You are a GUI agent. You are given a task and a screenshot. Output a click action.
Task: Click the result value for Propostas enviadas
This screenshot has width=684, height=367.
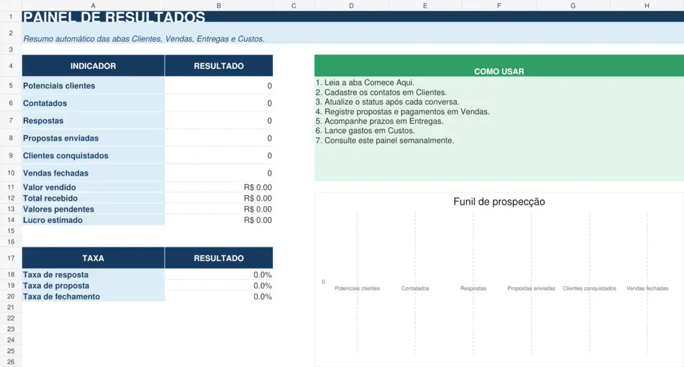(x=218, y=138)
